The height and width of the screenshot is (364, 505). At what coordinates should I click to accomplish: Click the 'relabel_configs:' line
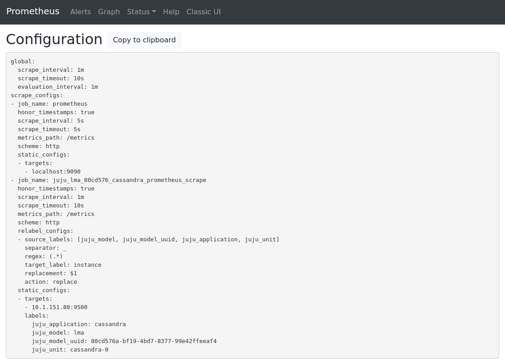(46, 231)
